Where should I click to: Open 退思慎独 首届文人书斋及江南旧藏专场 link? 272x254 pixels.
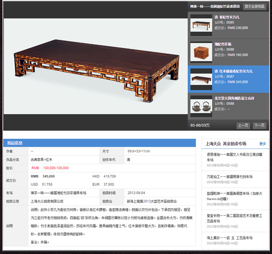click(x=234, y=157)
